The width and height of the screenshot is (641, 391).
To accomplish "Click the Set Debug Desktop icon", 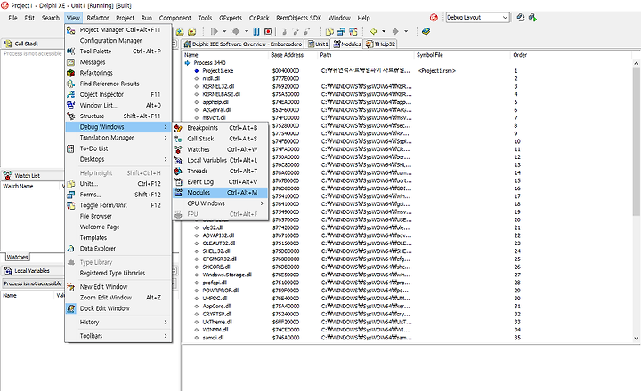I will [x=532, y=18].
